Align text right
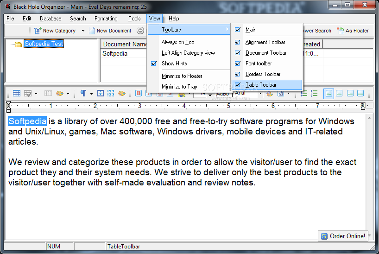Image resolution: width=379 pixels, height=254 pixels. point(350,93)
